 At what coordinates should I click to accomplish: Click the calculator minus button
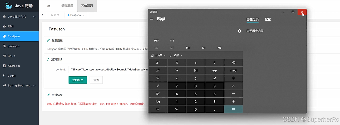tap(233, 94)
